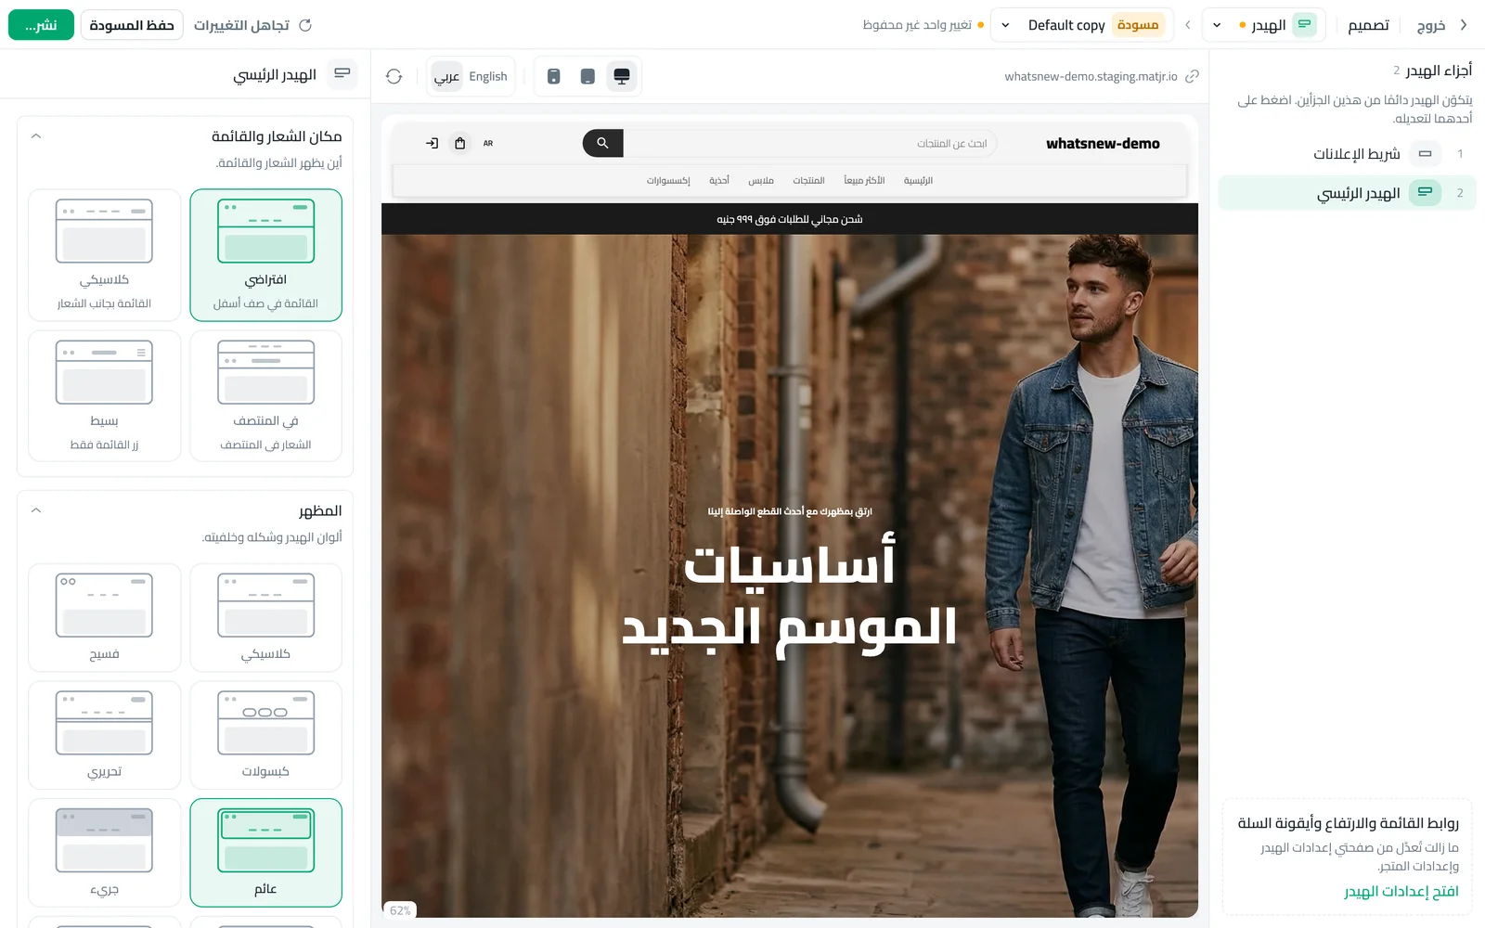Click the shopping bag icon in preview header
This screenshot has width=1485, height=928.
[x=460, y=143]
